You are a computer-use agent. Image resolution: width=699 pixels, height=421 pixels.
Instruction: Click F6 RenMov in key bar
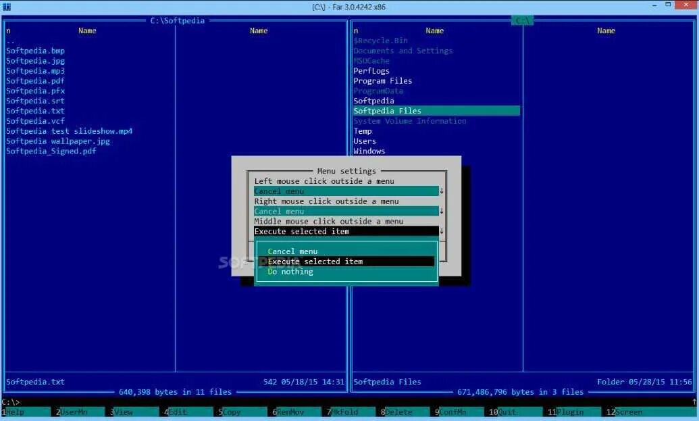pos(296,412)
